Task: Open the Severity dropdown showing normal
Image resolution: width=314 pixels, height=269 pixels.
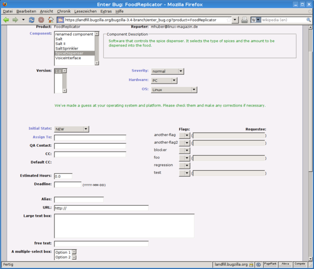Action: coord(167,72)
